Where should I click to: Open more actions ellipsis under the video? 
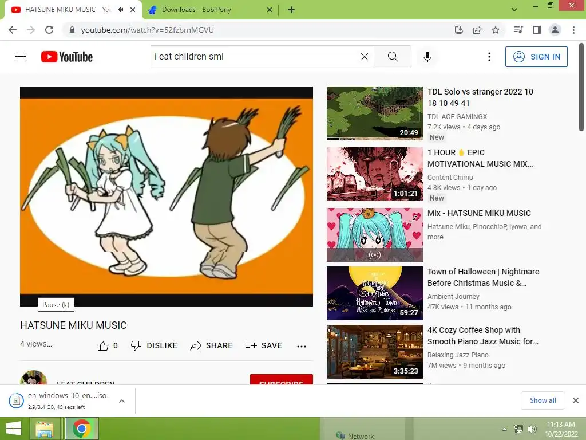point(302,346)
